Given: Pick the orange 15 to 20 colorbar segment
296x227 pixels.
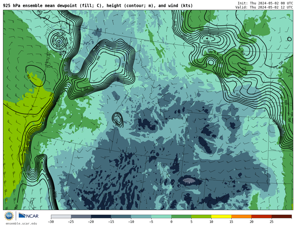Looking at the screenshot, I should [241, 216].
